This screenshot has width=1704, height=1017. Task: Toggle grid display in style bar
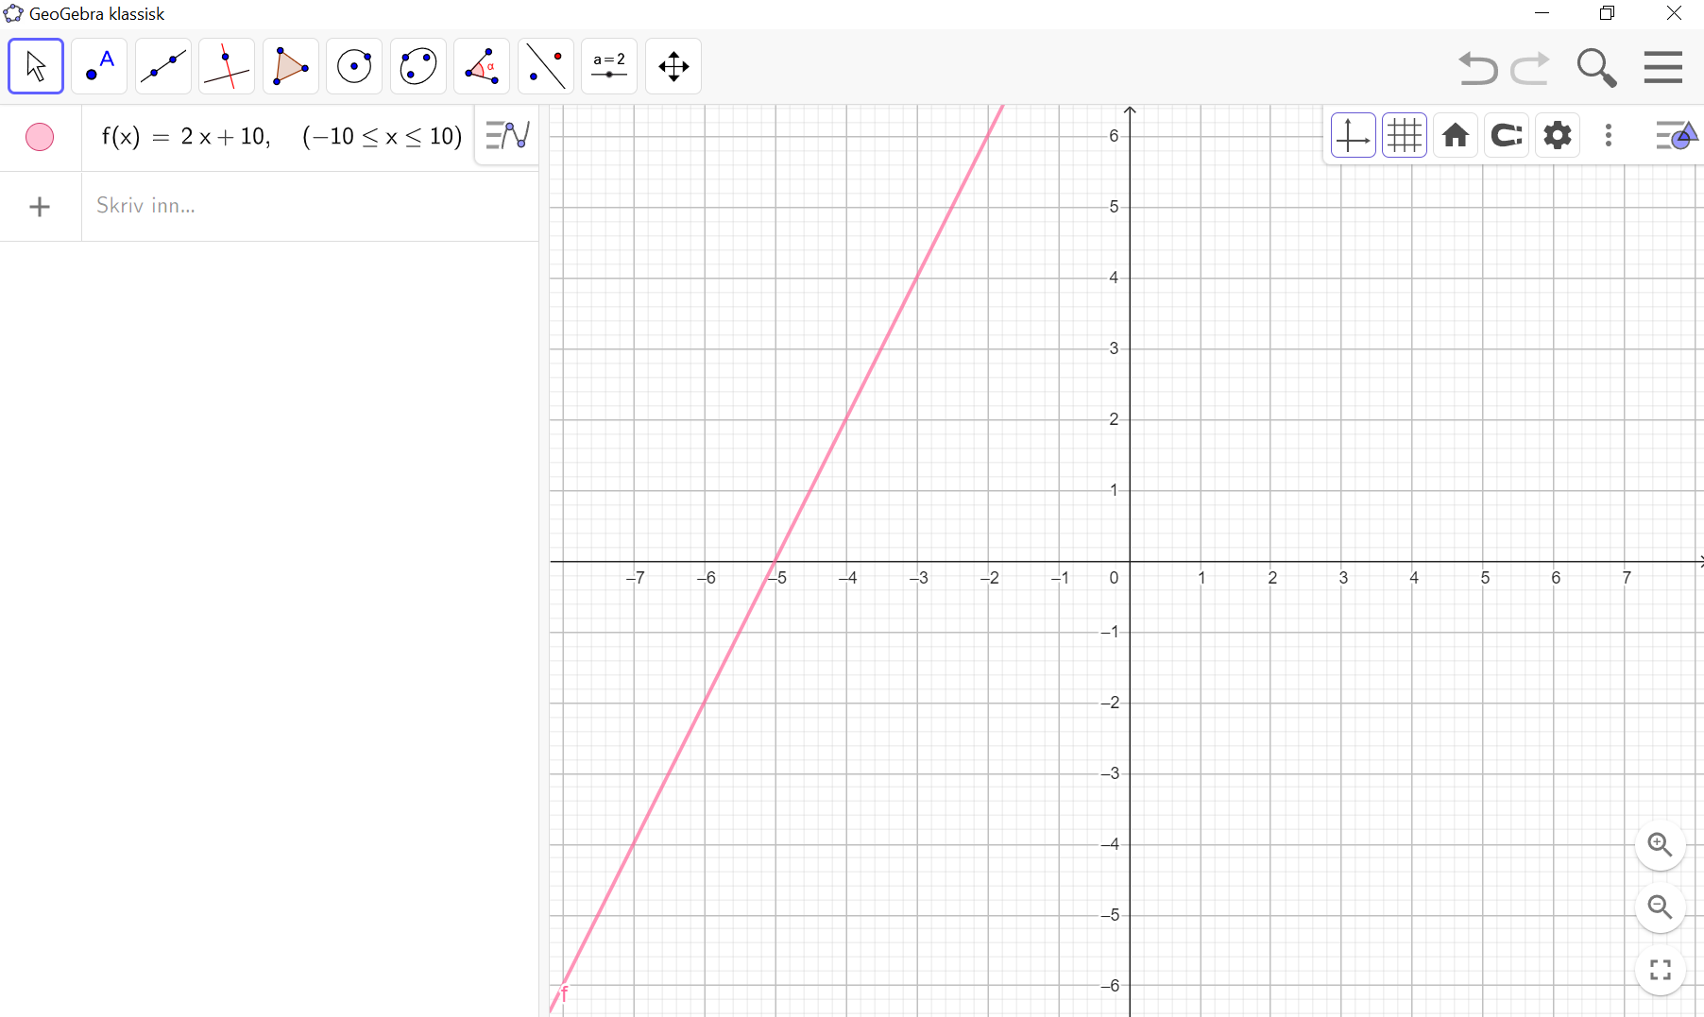click(1404, 135)
